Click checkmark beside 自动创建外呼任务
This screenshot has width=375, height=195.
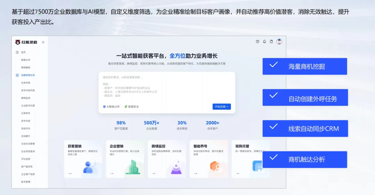pyautogui.click(x=274, y=95)
